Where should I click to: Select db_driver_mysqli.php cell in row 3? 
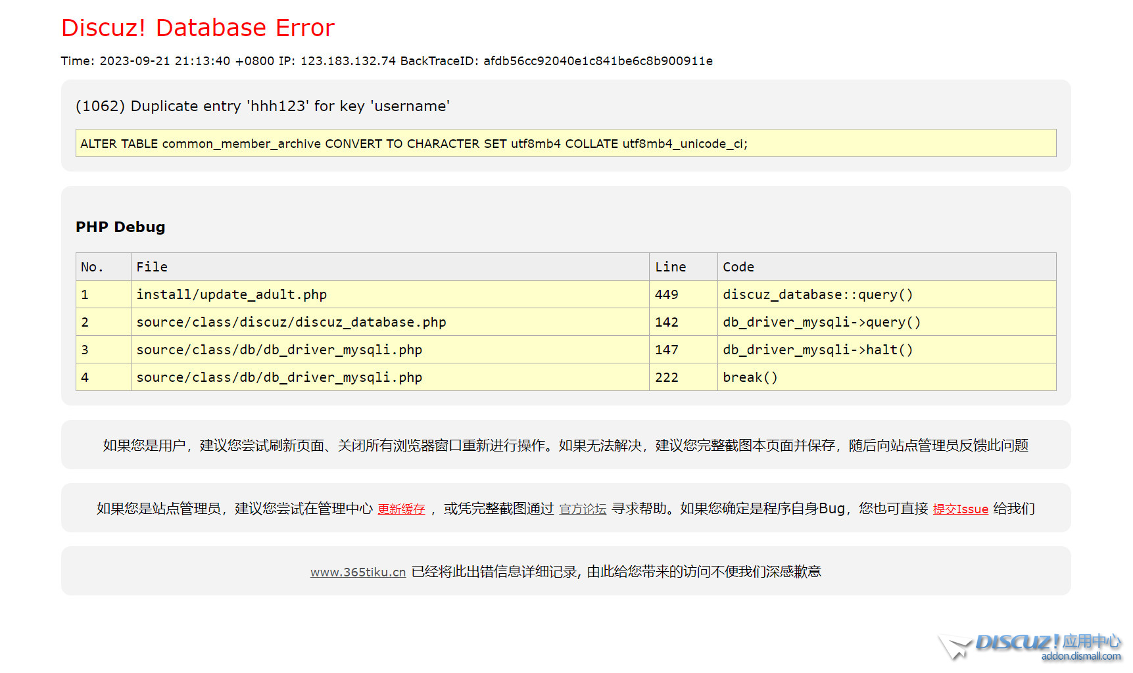[x=390, y=350]
